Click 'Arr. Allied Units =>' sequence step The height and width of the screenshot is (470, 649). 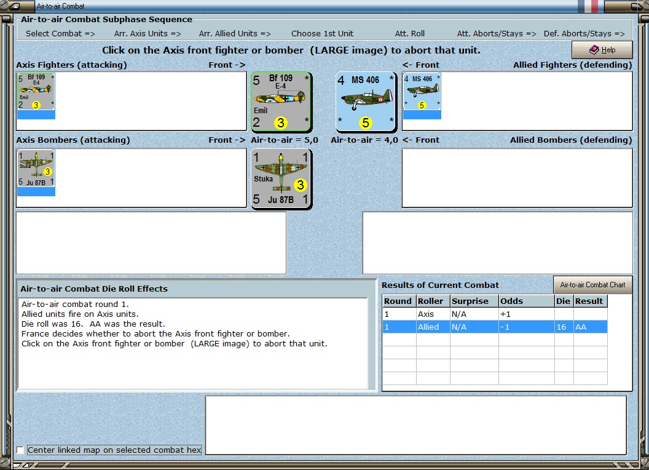[x=235, y=34]
